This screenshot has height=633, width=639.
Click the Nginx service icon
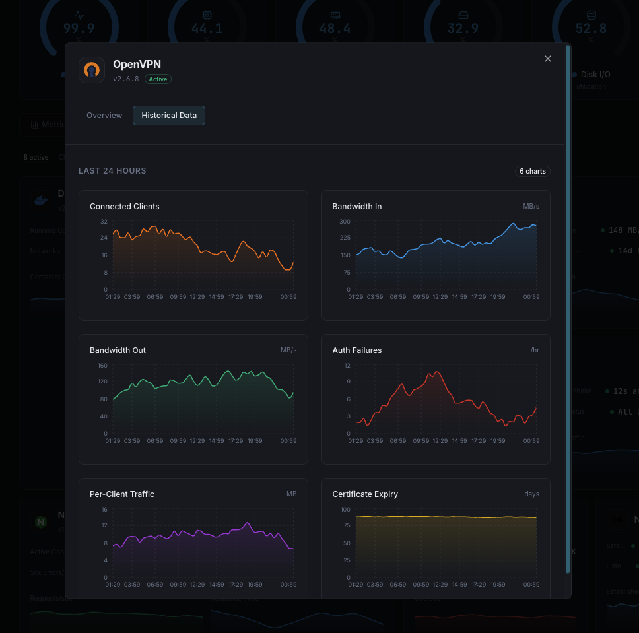(40, 521)
